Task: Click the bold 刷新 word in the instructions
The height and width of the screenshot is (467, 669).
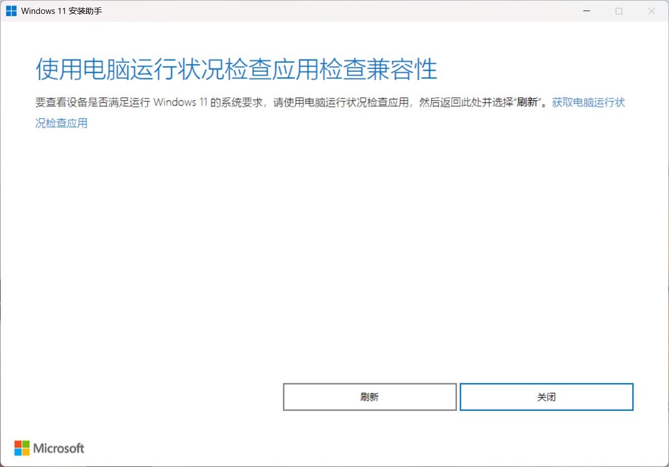Action: pyautogui.click(x=528, y=102)
